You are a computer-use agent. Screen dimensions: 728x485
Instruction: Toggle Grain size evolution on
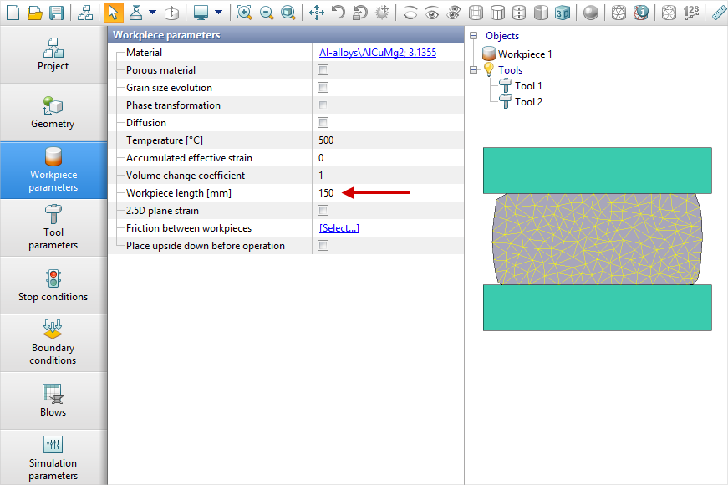click(323, 87)
